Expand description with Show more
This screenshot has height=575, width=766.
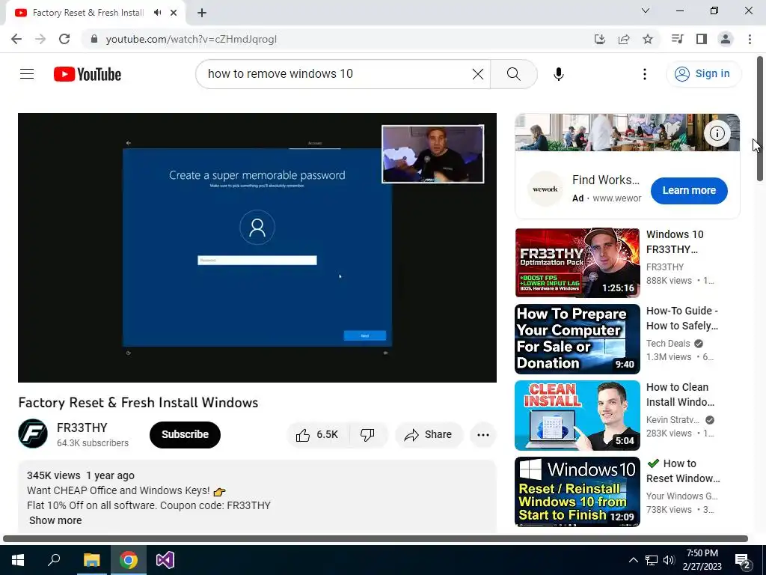click(x=55, y=520)
